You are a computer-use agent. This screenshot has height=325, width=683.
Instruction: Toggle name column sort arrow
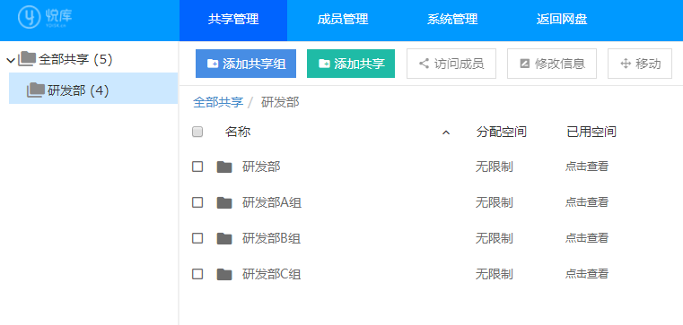pyautogui.click(x=445, y=133)
